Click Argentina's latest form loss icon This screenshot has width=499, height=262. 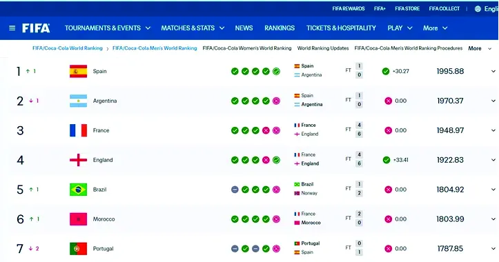276,101
